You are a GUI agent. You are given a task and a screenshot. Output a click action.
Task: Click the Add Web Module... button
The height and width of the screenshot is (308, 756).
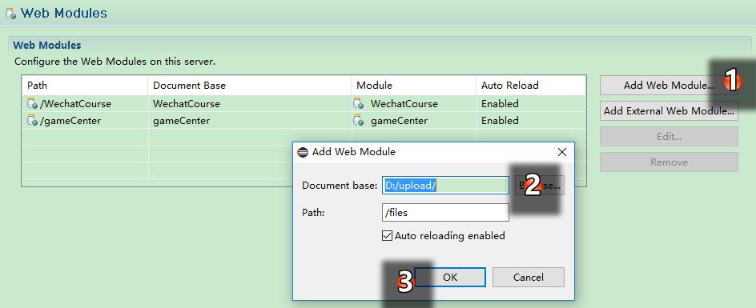[669, 86]
